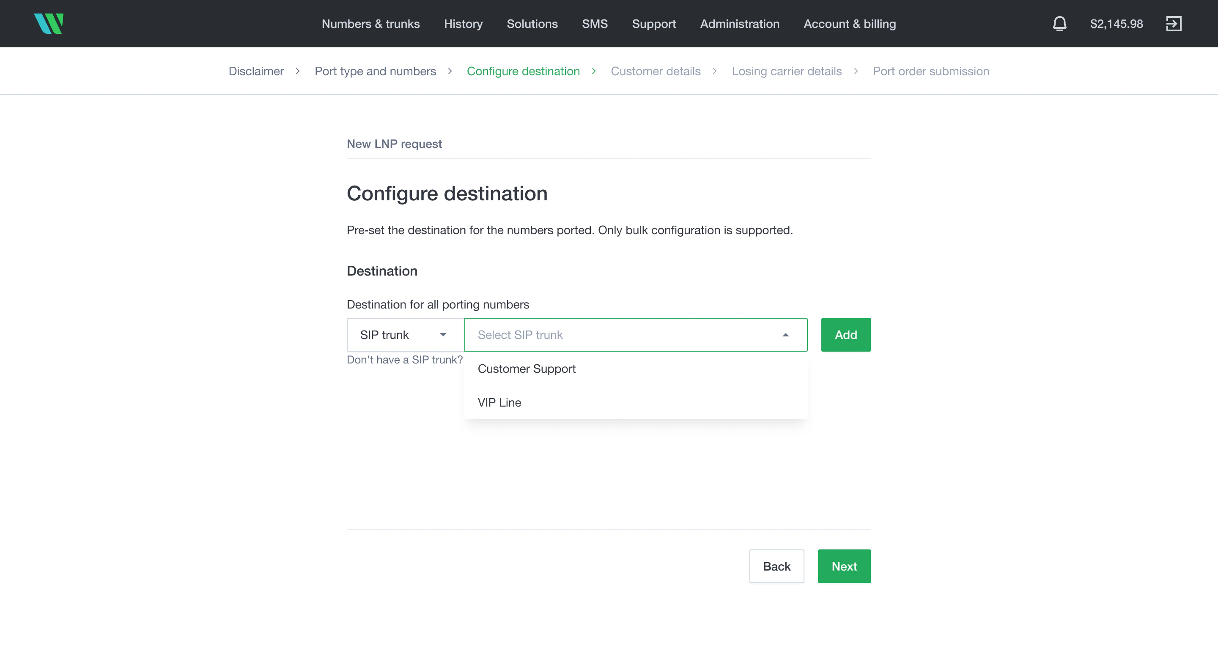Open Numbers & trunks menu
Viewport: 1218px width, 661px height.
click(x=370, y=24)
